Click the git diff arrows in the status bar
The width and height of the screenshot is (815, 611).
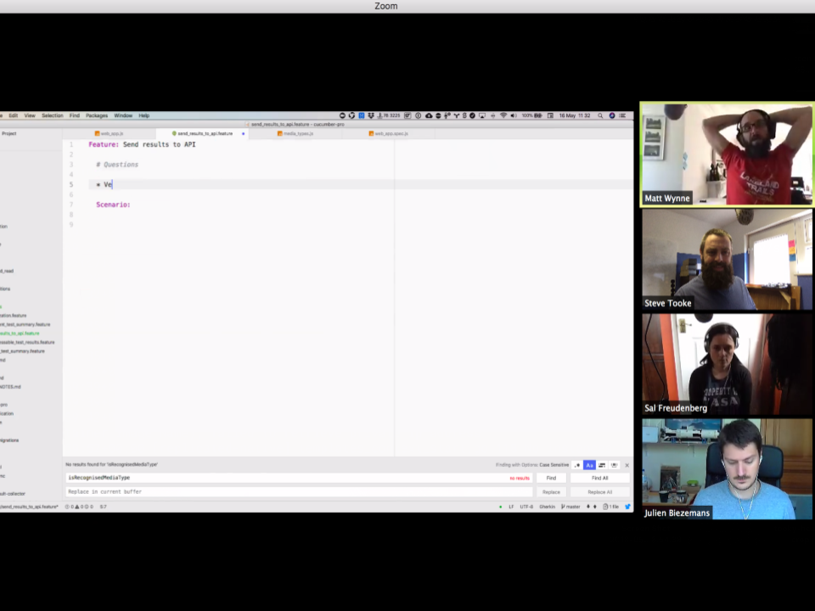click(x=590, y=507)
